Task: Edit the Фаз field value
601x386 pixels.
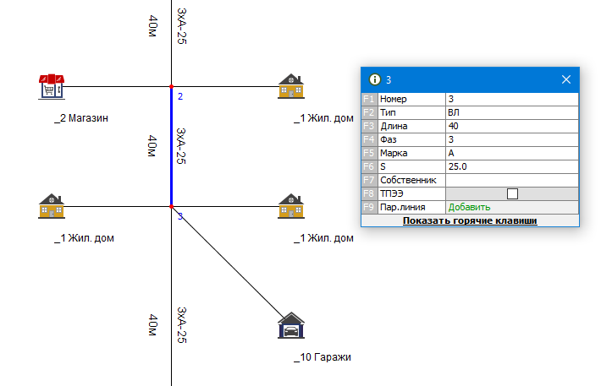Action: click(512, 139)
